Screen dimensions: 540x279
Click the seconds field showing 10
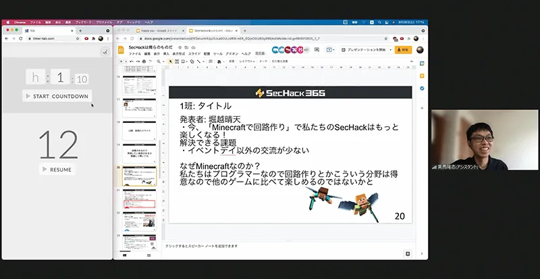tap(82, 79)
